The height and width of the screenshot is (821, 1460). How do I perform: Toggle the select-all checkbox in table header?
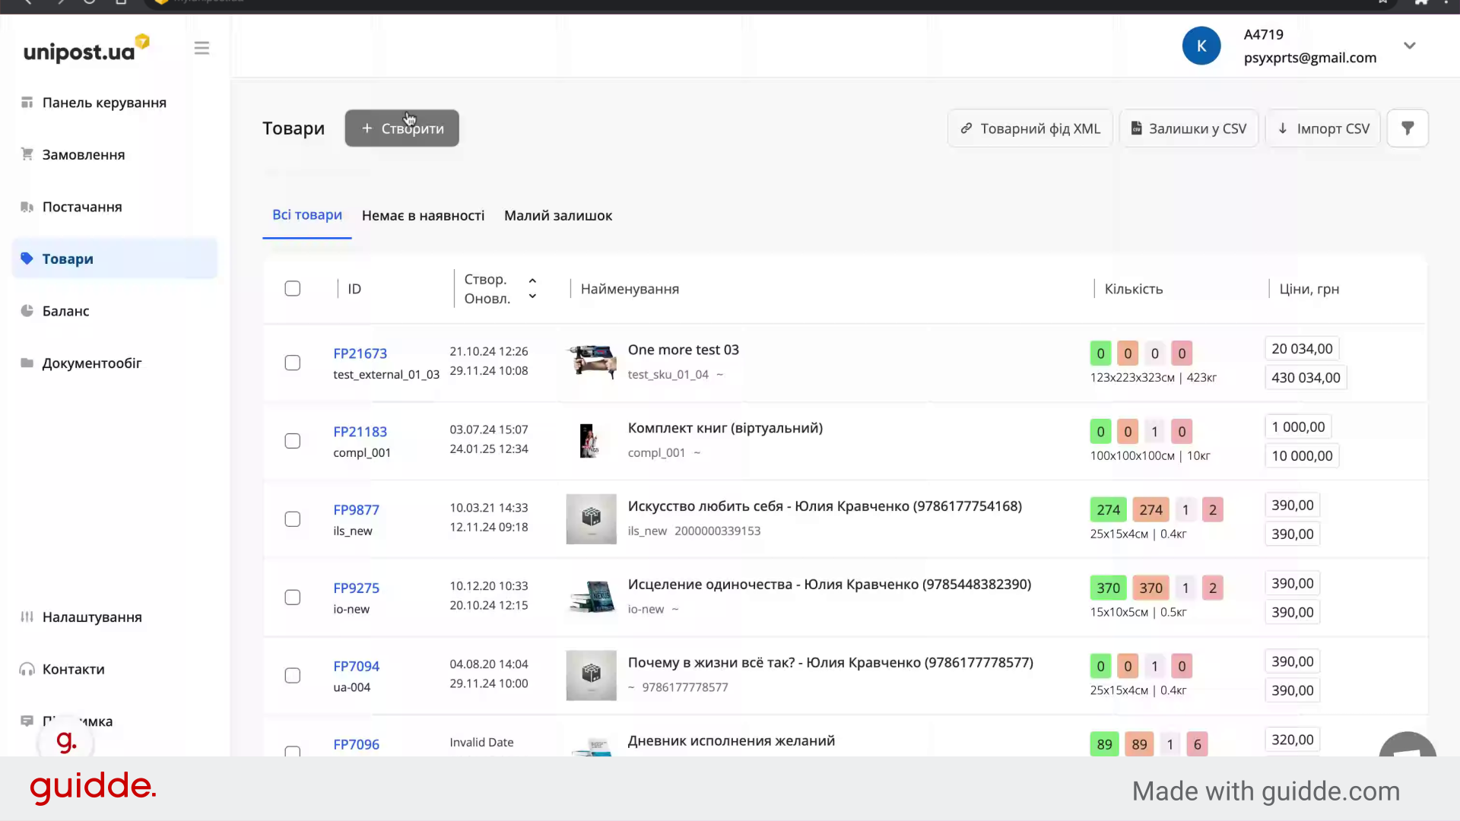click(x=293, y=289)
